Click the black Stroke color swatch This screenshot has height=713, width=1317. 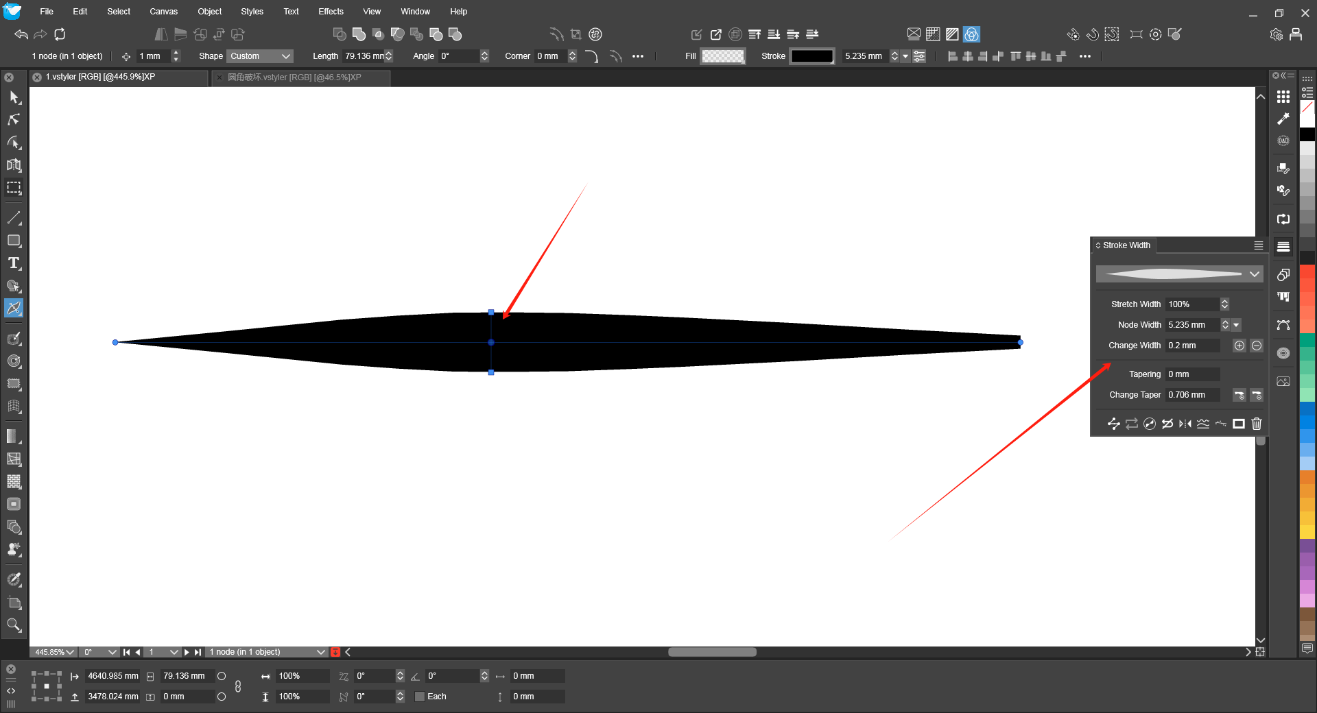[x=811, y=56]
